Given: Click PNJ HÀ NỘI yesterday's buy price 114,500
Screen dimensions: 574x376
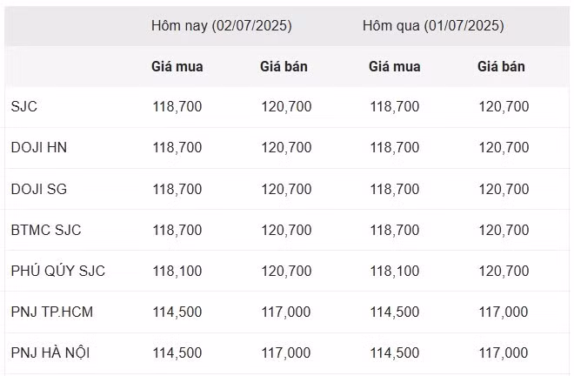Looking at the screenshot, I should click(x=394, y=352).
